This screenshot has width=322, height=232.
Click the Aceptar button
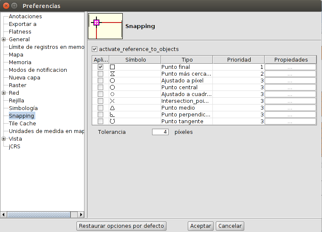click(201, 226)
